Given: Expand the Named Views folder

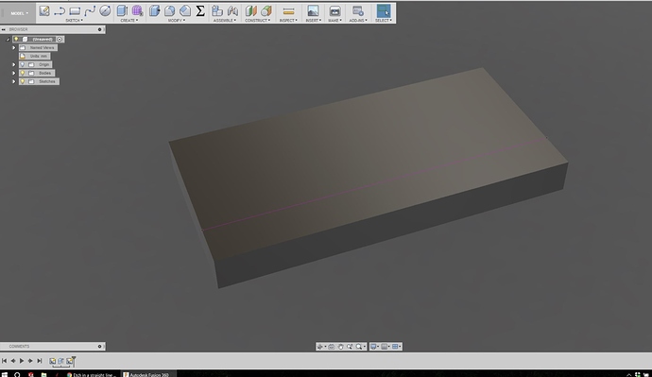Looking at the screenshot, I should click(x=14, y=48).
